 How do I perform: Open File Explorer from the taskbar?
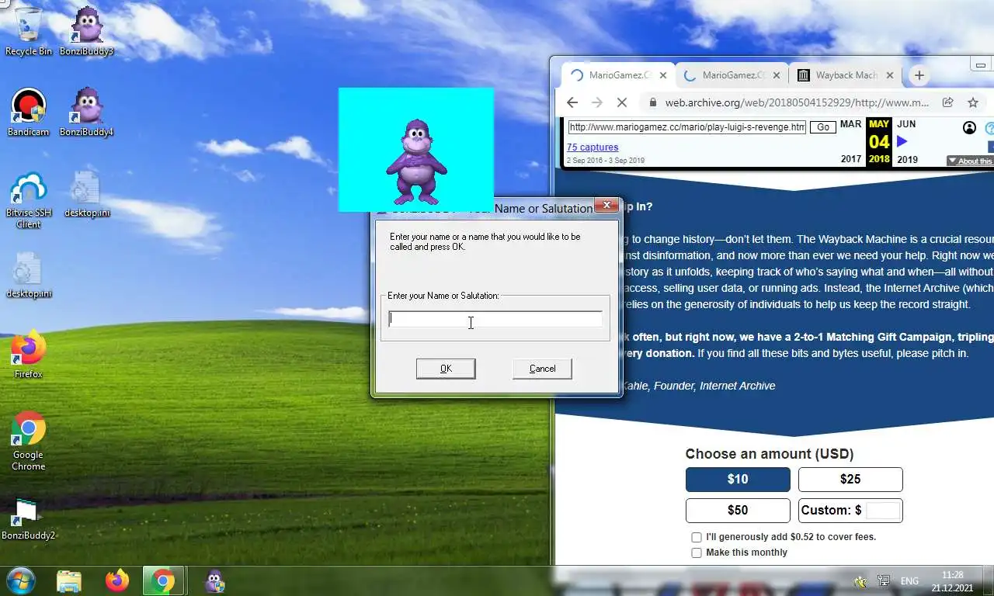[x=69, y=580]
